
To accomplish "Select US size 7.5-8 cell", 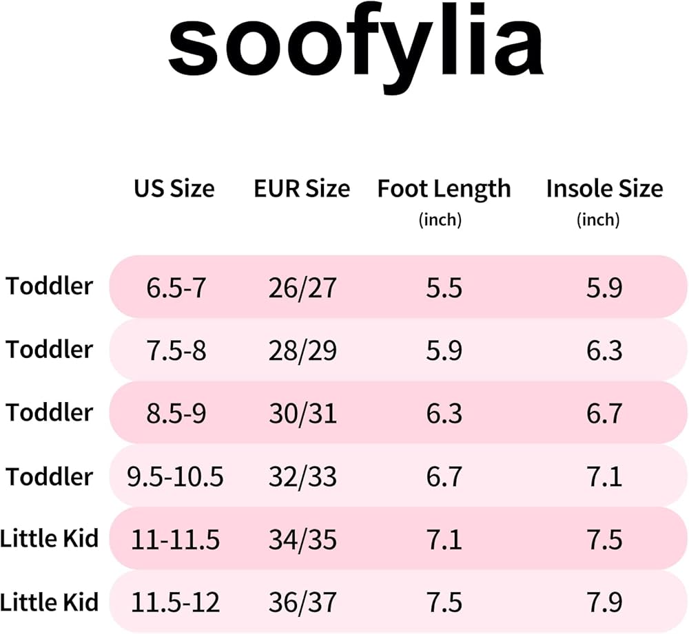I will click(x=176, y=350).
